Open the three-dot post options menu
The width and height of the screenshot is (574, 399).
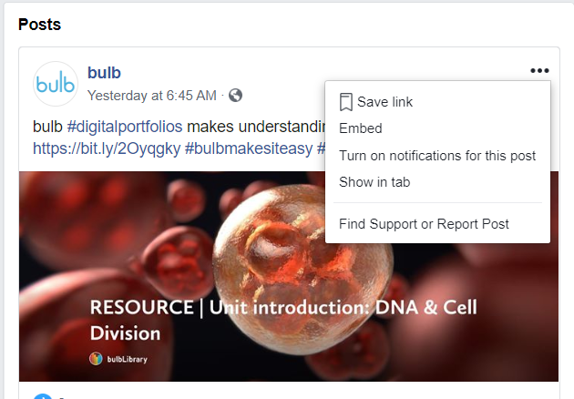pyautogui.click(x=539, y=70)
